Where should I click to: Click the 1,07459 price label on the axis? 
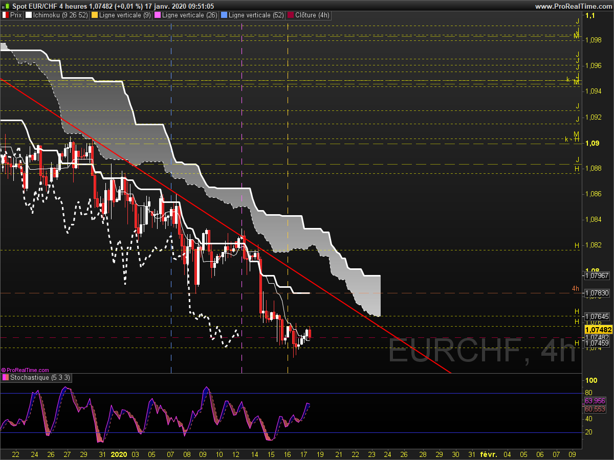(597, 343)
